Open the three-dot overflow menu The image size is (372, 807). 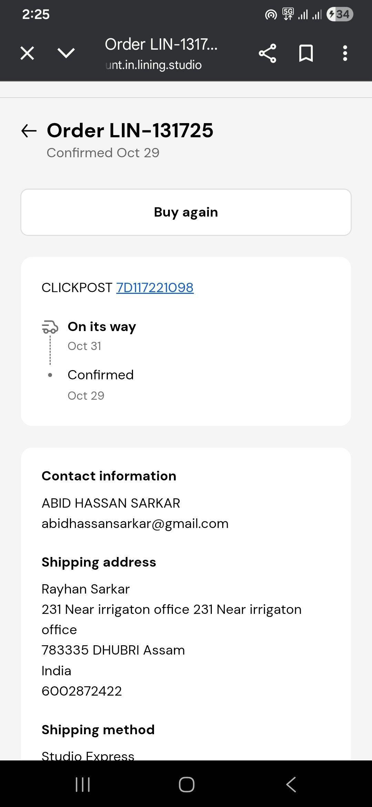point(345,53)
